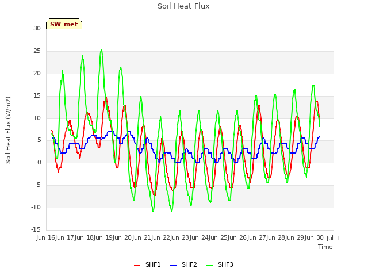
Task: Click the blue SHF2 legend swatch
Action: pyautogui.click(x=173, y=266)
